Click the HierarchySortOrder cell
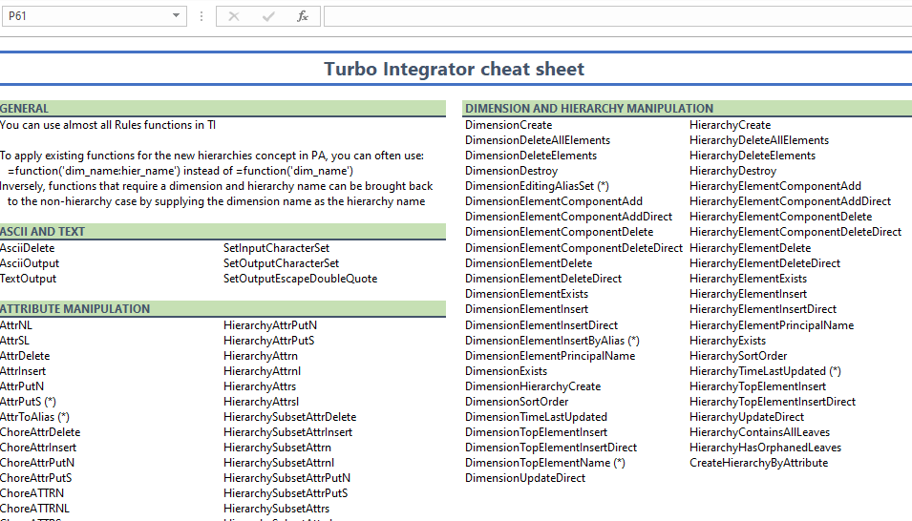912x521 pixels. pos(738,356)
